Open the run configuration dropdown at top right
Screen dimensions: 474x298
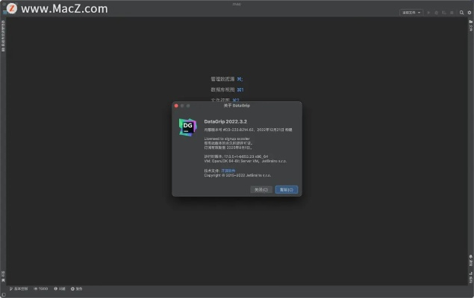coord(411,13)
